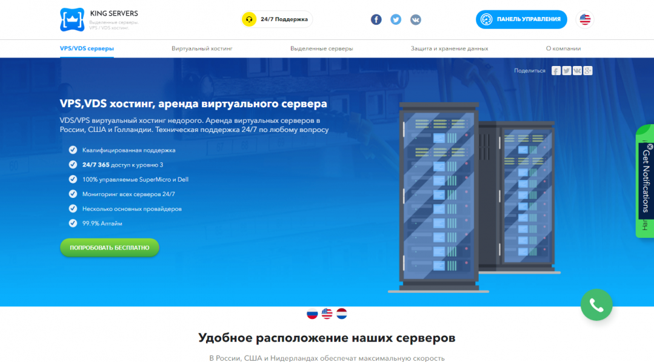Switch language via the US flag icon

[x=585, y=19]
